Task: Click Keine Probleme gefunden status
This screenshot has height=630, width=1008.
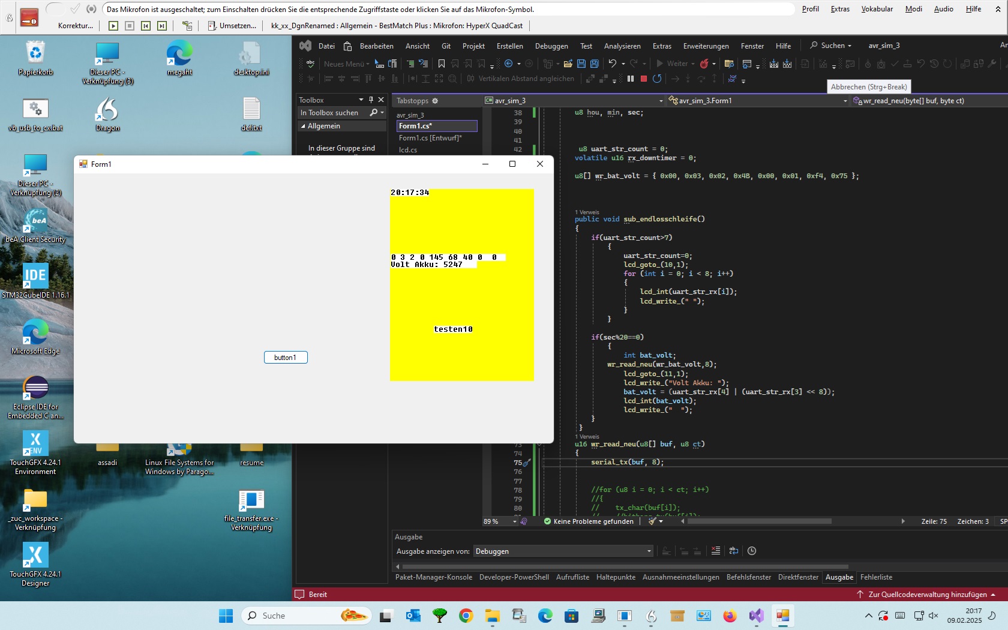Action: pos(588,521)
